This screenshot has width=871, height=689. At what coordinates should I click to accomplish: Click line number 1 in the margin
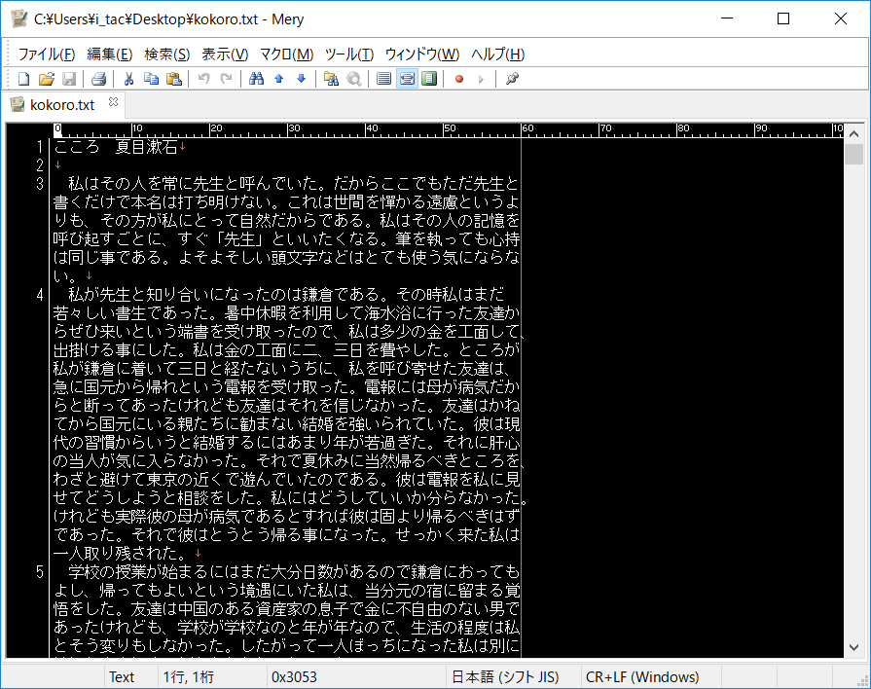point(40,147)
